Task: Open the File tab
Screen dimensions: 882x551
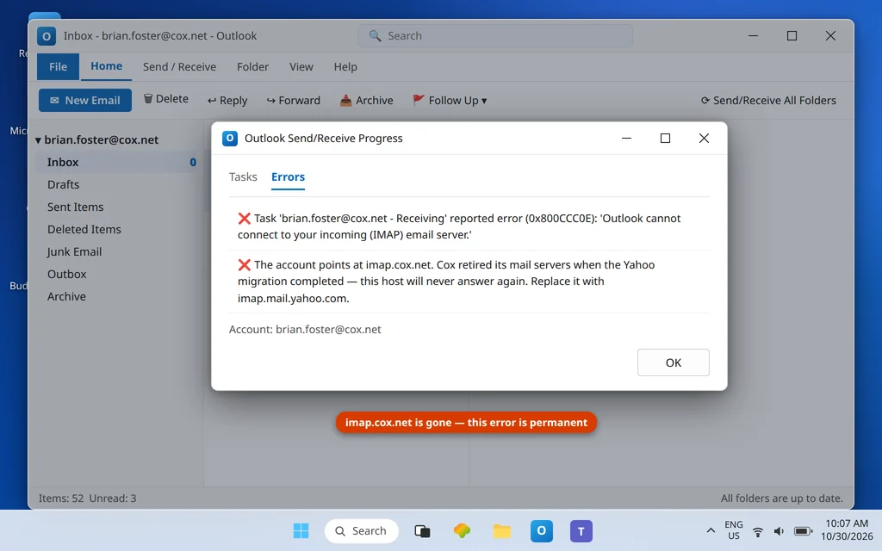Action: click(x=58, y=67)
